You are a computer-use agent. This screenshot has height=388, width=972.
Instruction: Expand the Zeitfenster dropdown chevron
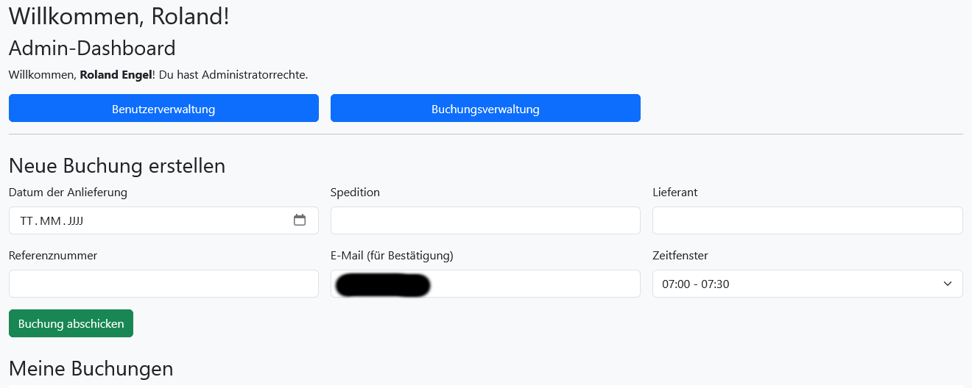pos(948,284)
